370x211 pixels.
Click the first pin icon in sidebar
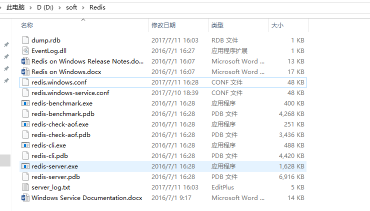pyautogui.click(x=6, y=44)
